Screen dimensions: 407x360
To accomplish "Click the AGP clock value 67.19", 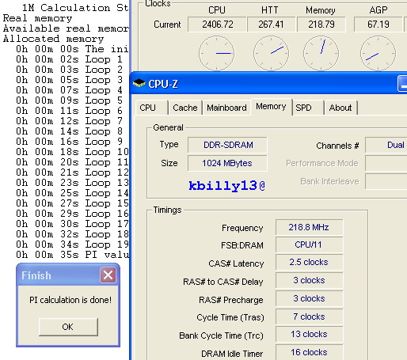I will click(x=378, y=25).
